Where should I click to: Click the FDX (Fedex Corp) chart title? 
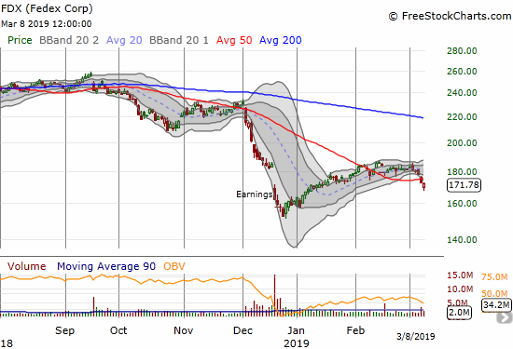(47, 8)
